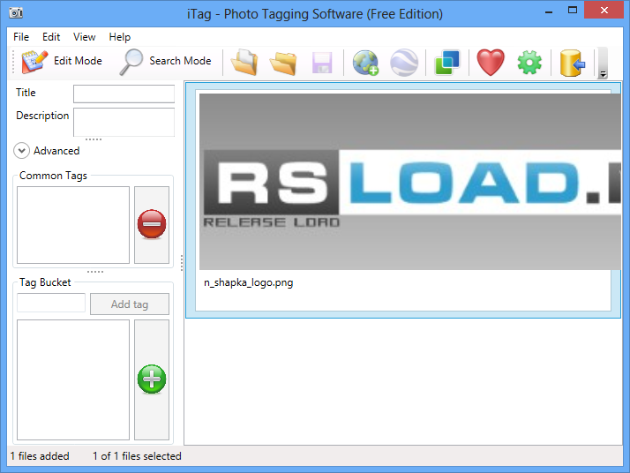Maximize the iTag window
The width and height of the screenshot is (630, 473).
point(573,11)
